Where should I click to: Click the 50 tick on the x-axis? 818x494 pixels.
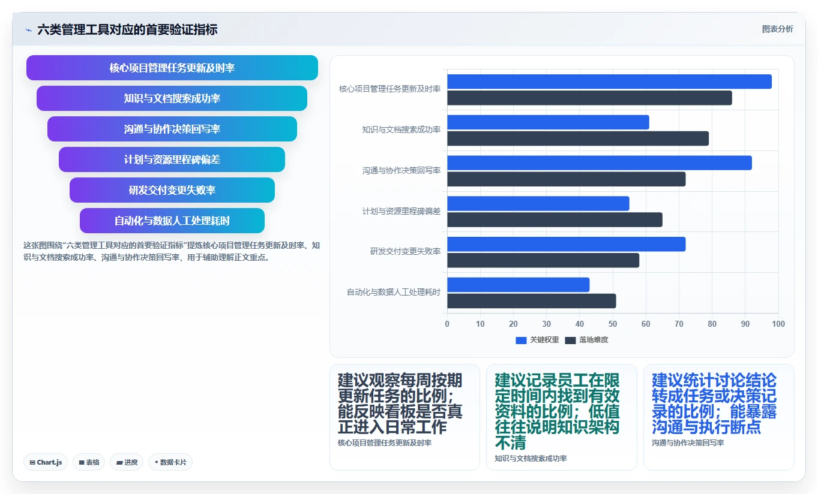click(x=613, y=324)
